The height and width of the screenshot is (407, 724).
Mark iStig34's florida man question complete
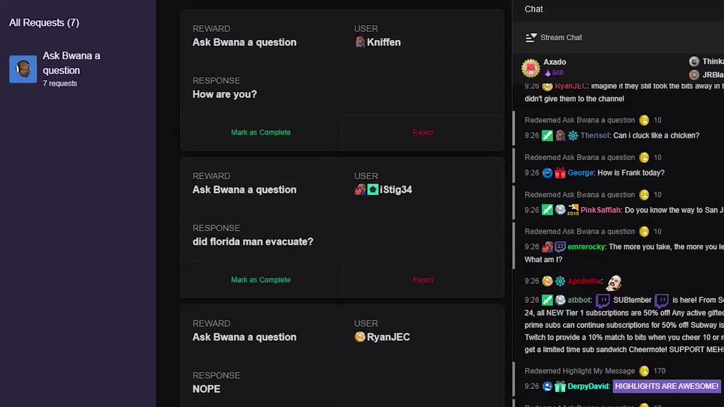tap(261, 280)
